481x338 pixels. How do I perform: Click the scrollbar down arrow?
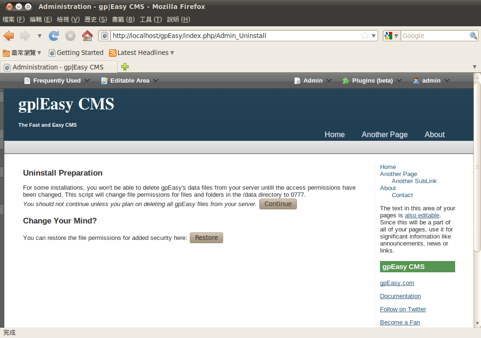[x=477, y=323]
